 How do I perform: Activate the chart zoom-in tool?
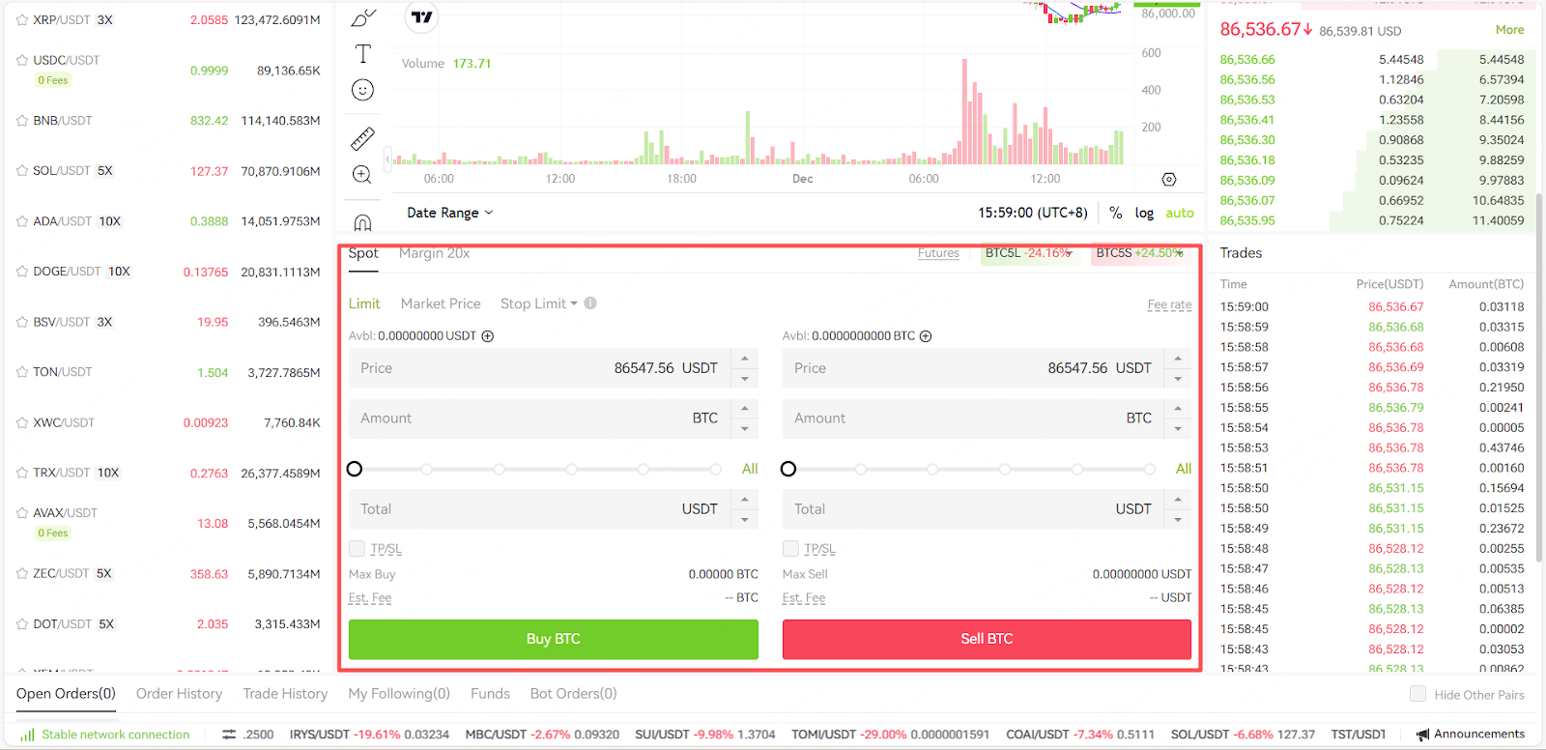[362, 175]
